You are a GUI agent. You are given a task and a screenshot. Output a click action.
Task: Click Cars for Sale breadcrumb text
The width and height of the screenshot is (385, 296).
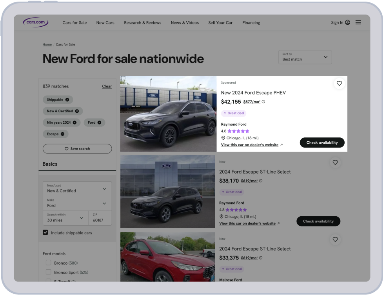tap(66, 45)
